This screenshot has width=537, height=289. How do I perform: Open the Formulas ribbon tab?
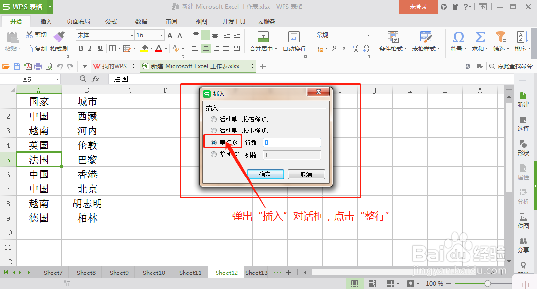click(x=111, y=21)
